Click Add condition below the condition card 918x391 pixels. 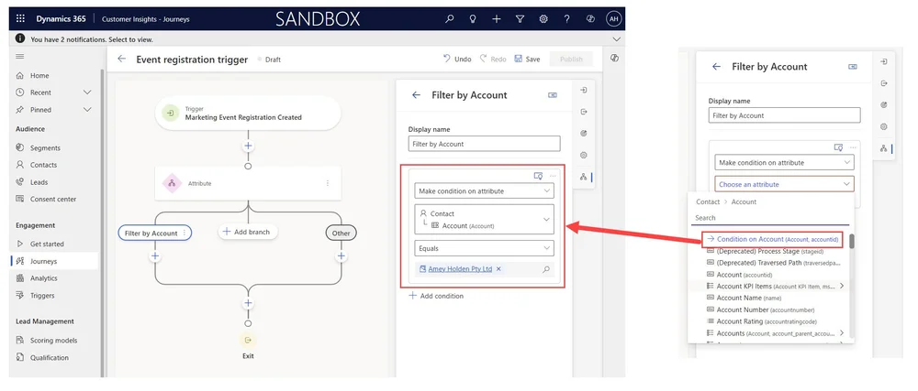pyautogui.click(x=436, y=296)
